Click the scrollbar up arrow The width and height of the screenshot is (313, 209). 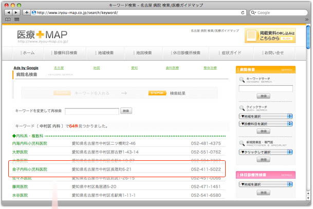pos(308,193)
